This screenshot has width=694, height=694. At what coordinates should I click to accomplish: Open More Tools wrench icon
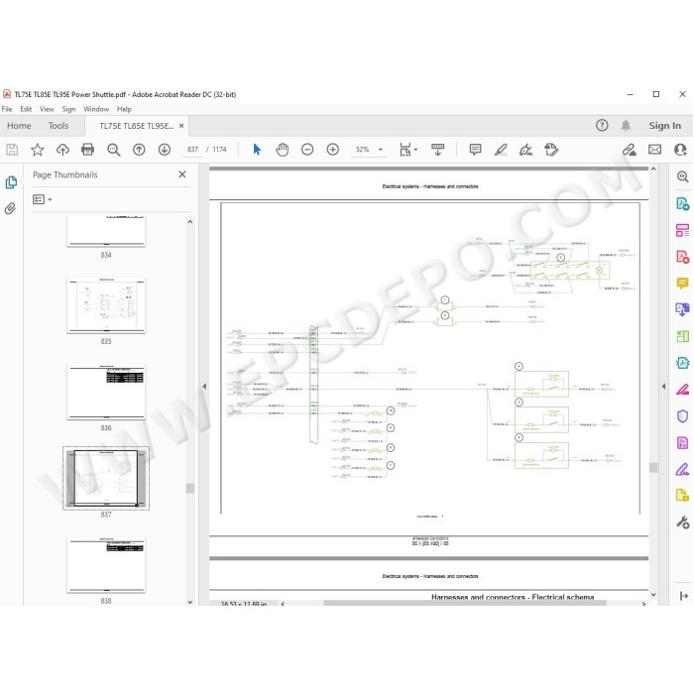click(x=682, y=522)
